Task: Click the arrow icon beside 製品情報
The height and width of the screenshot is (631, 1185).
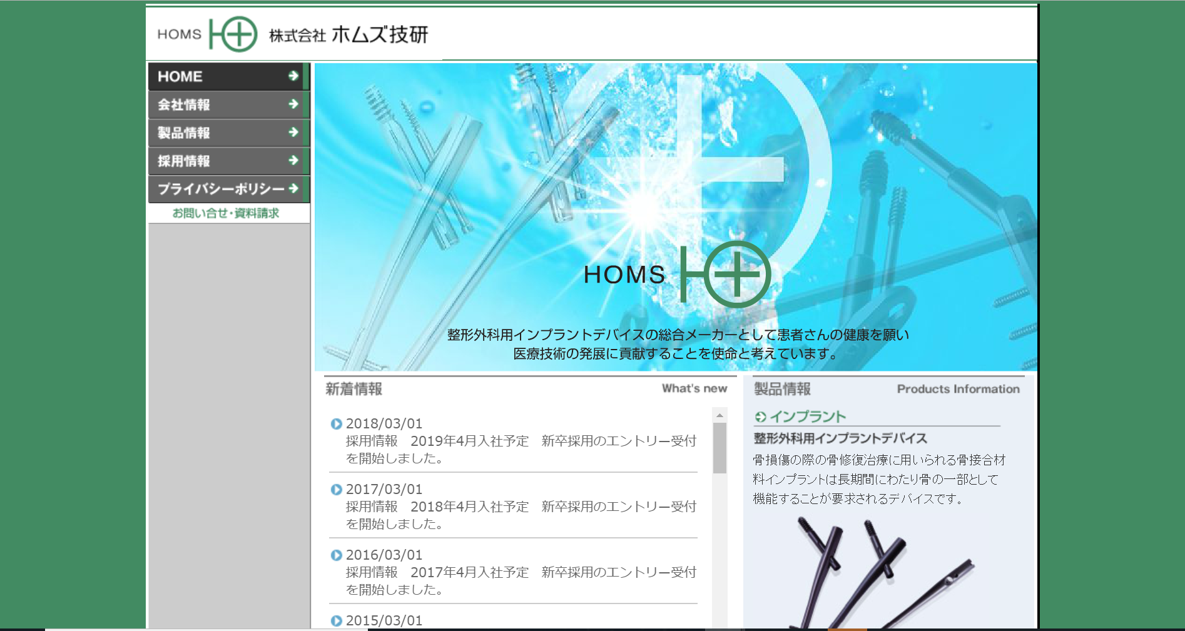Action: 293,132
